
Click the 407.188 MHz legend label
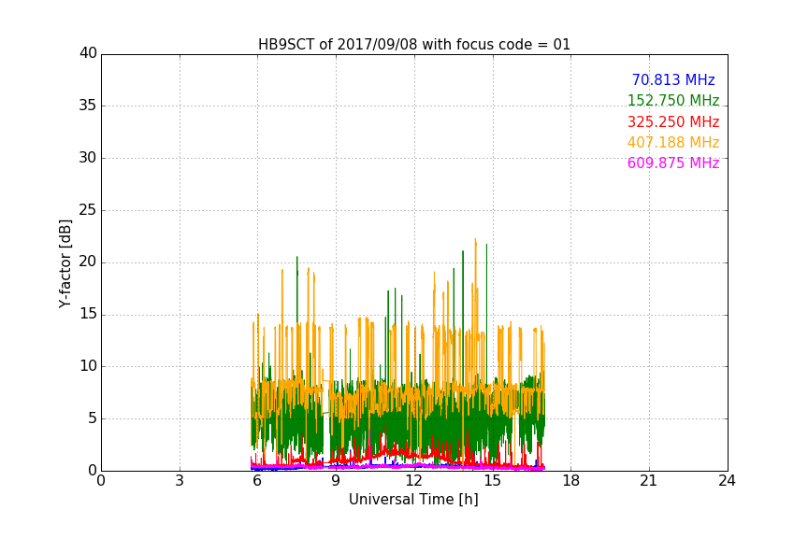673,143
